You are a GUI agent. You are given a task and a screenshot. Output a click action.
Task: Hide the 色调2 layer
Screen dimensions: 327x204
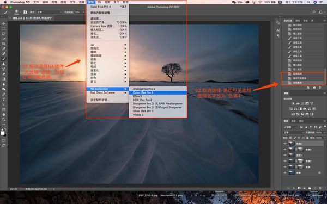[285, 161]
